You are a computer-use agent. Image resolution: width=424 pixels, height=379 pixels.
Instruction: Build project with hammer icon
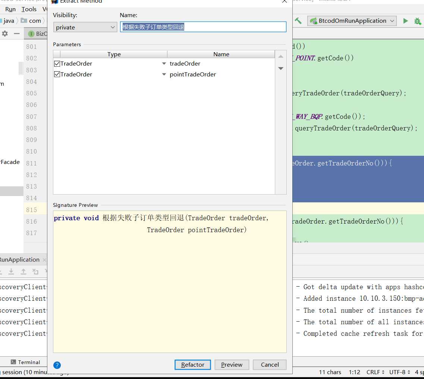pos(298,20)
